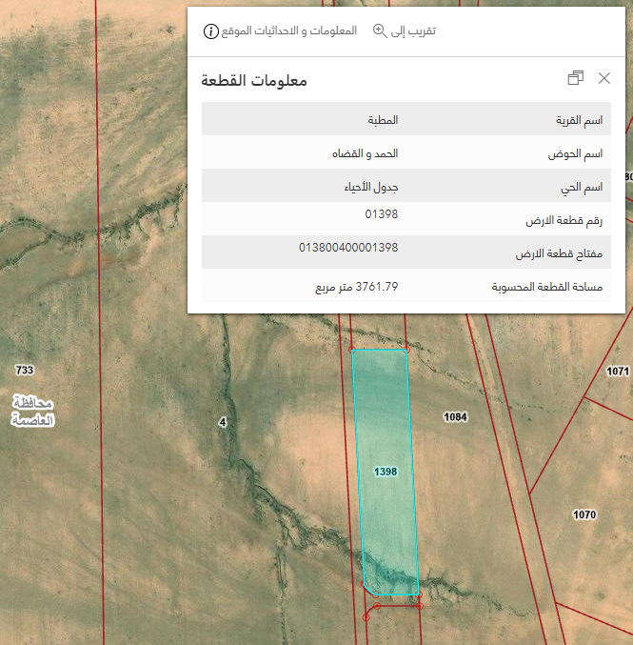Select parcel 1070 on the map
633x645 pixels.
coord(584,514)
